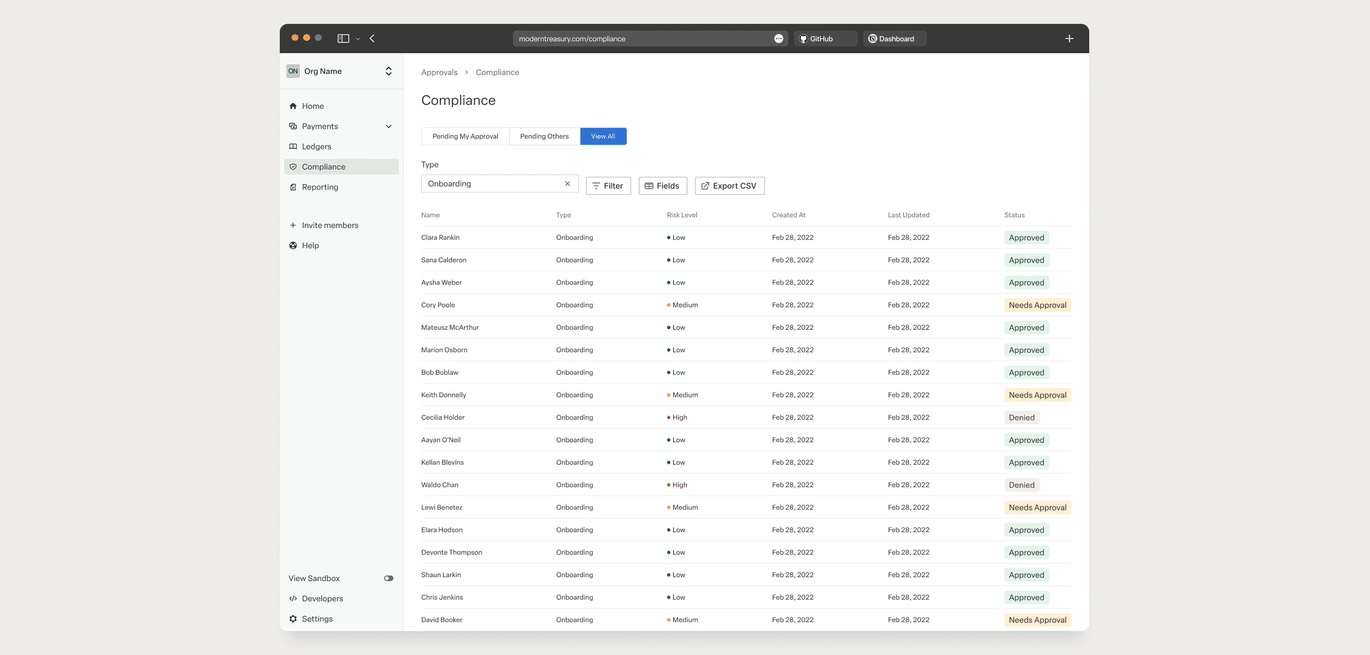Switch to Pending My Approval tab

[465, 136]
